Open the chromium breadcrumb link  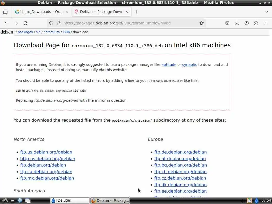[x=52, y=32]
